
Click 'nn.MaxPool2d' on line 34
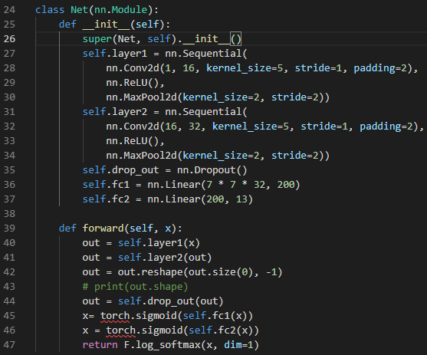141,156
